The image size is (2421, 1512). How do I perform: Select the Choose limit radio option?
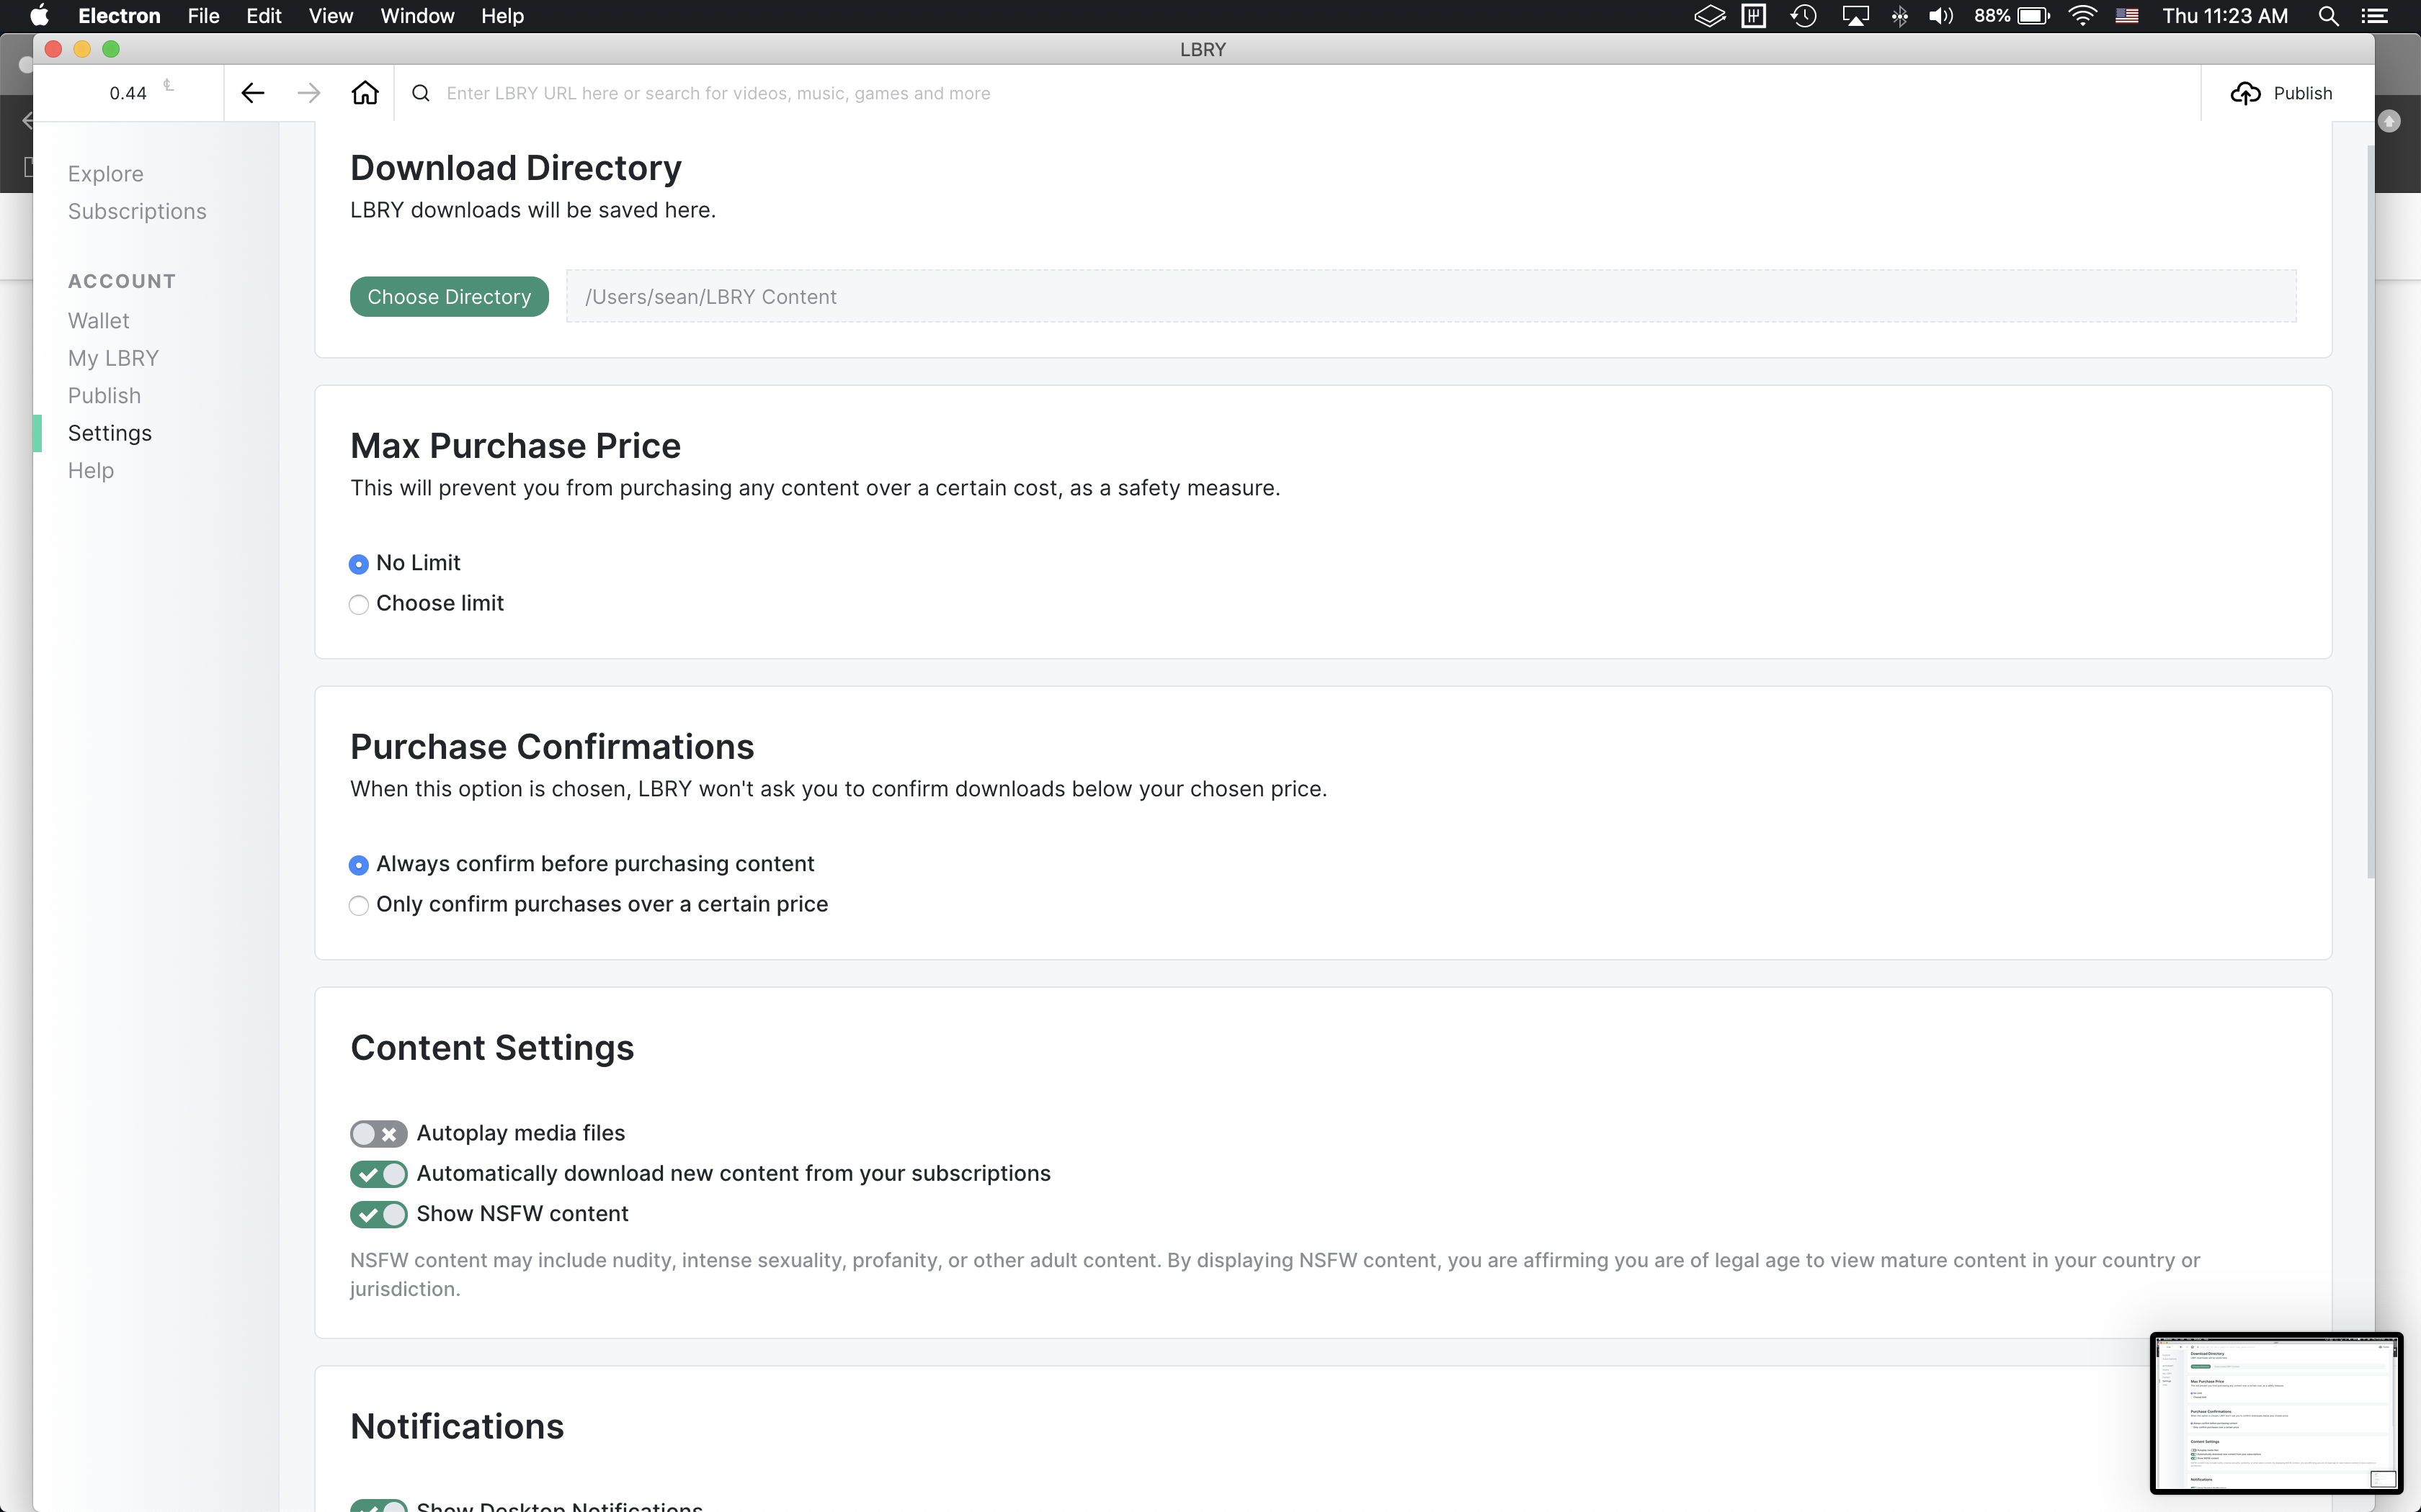(x=359, y=604)
